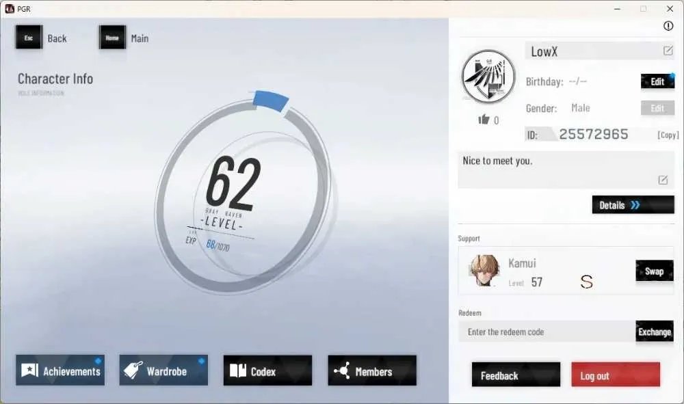The image size is (684, 404).
Task: Click the Kamui support character portrait
Action: click(485, 270)
